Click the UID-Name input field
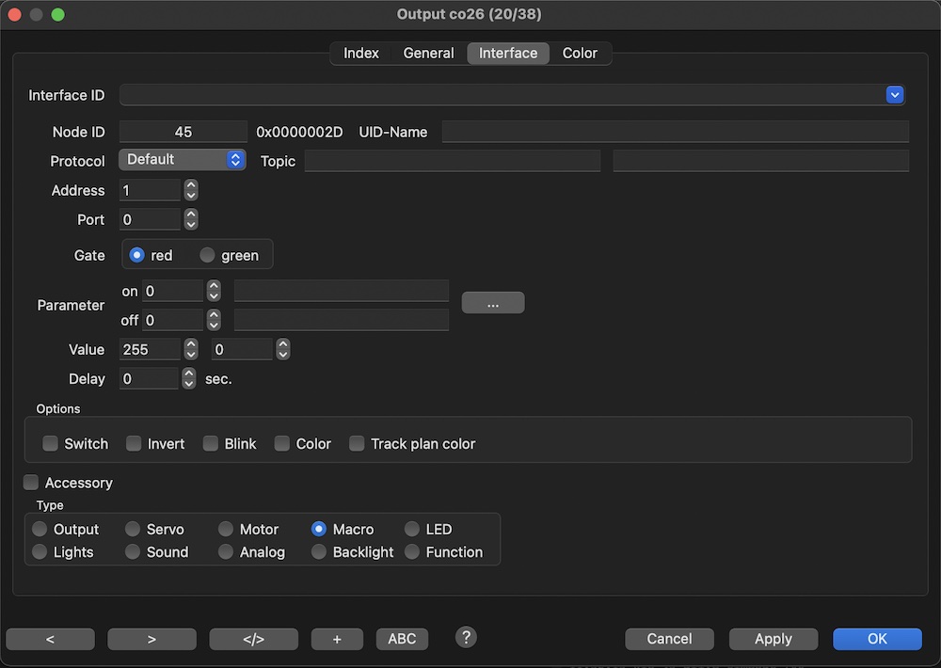Viewport: 941px width, 668px height. [x=675, y=132]
